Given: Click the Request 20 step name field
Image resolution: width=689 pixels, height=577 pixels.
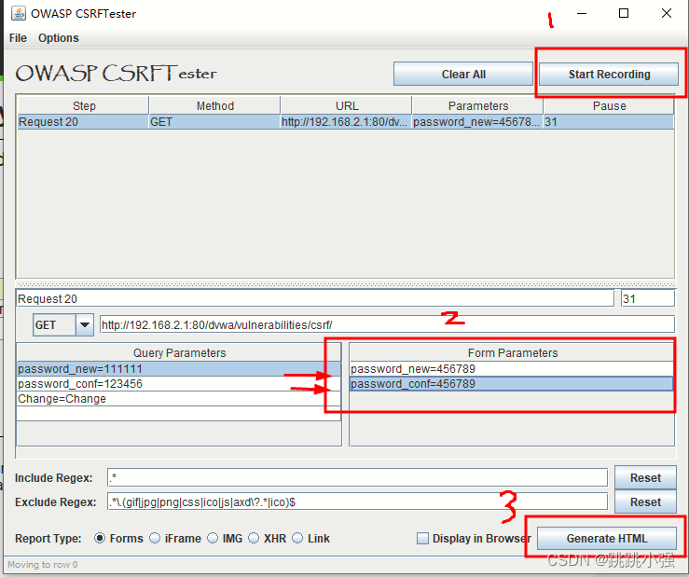Looking at the screenshot, I should (x=315, y=299).
